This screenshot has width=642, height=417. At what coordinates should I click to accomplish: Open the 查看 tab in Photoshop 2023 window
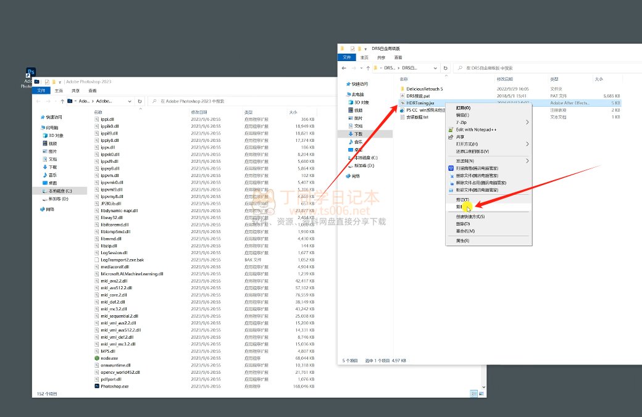[x=92, y=90]
